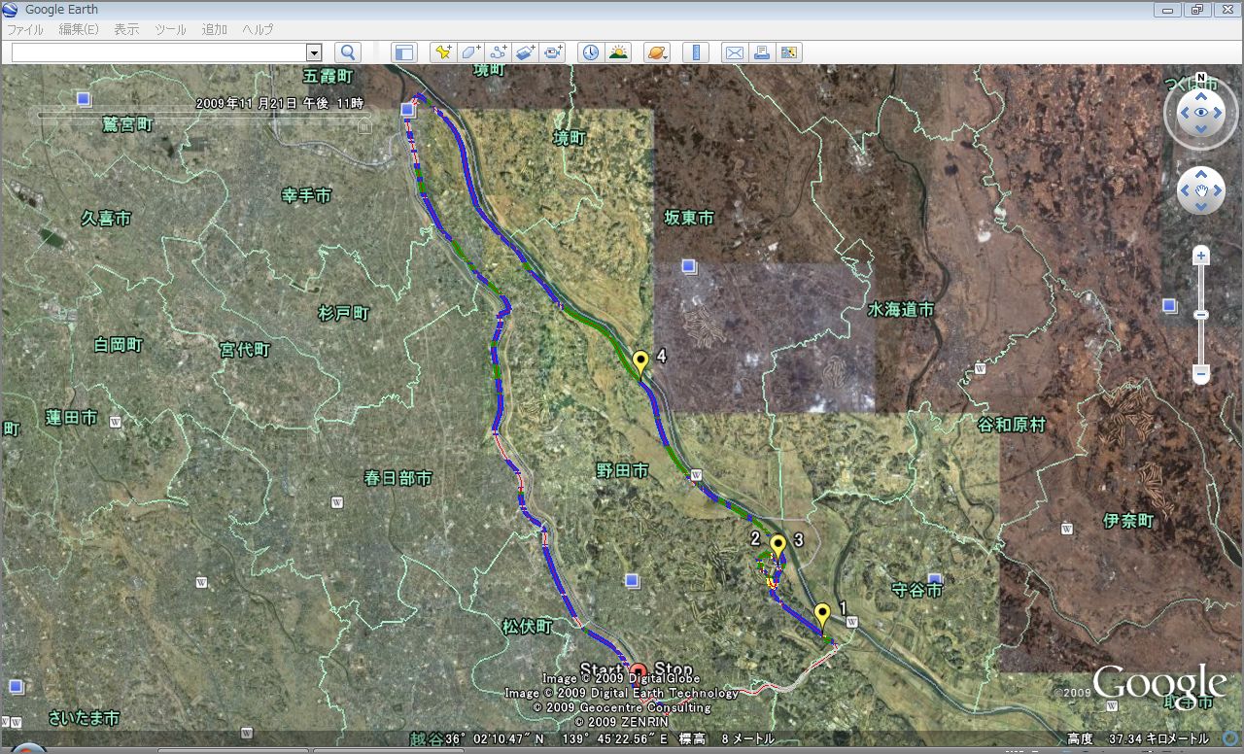Click yellow placemark 4

(x=640, y=364)
